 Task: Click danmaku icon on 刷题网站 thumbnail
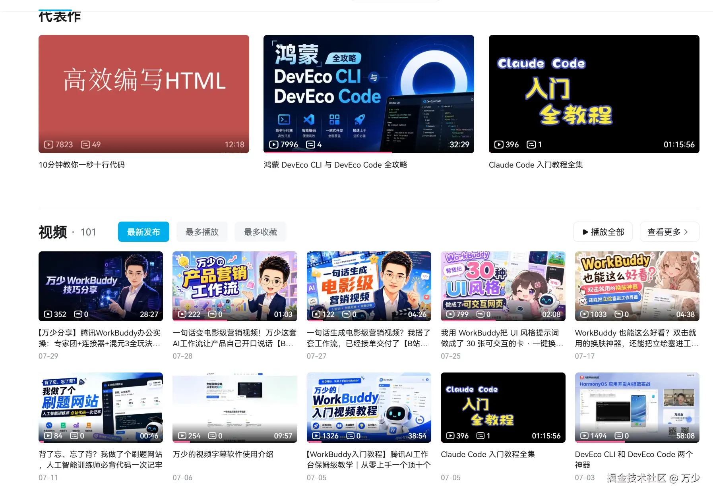pos(74,436)
